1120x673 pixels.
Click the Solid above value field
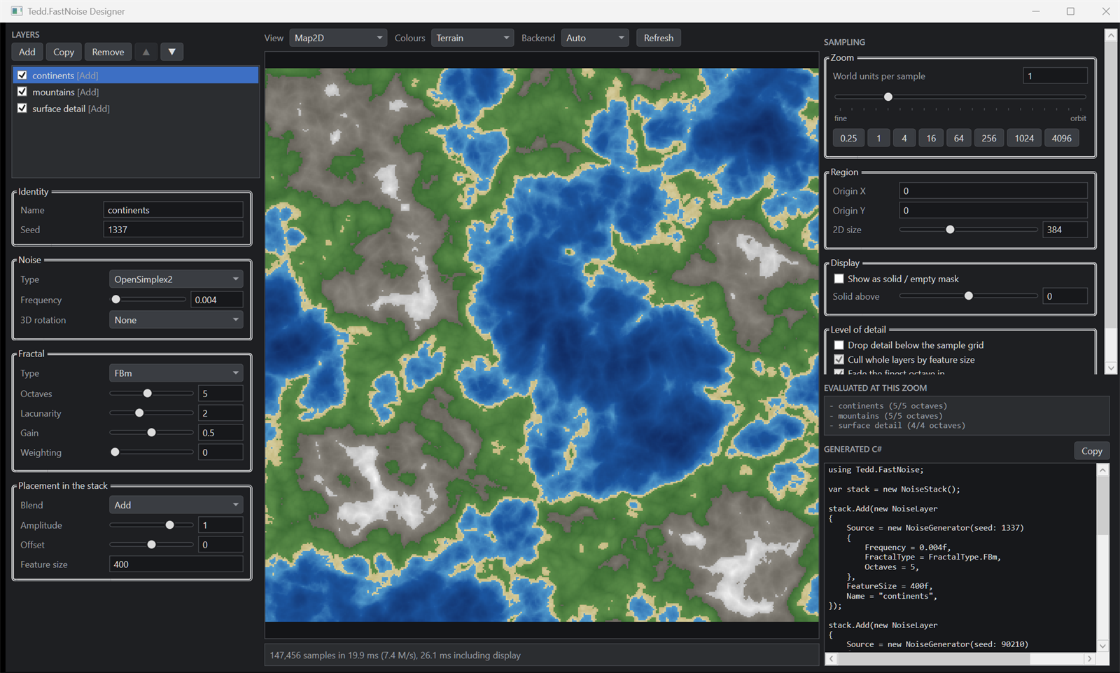tap(1065, 296)
